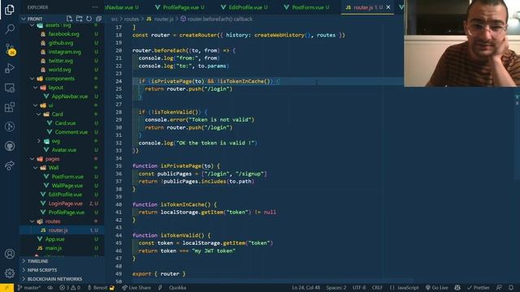
Task: Open App.vue in the explorer
Action: [x=54, y=239]
